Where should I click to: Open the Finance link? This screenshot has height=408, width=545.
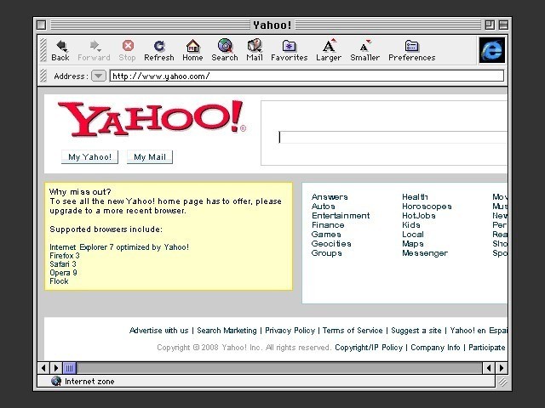[328, 224]
